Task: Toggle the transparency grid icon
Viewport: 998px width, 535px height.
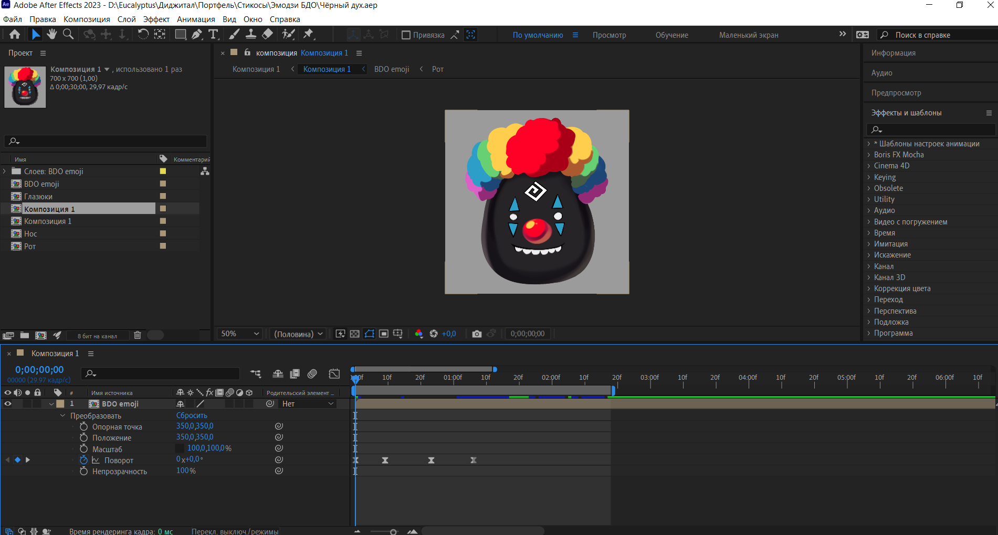Action: coord(355,334)
